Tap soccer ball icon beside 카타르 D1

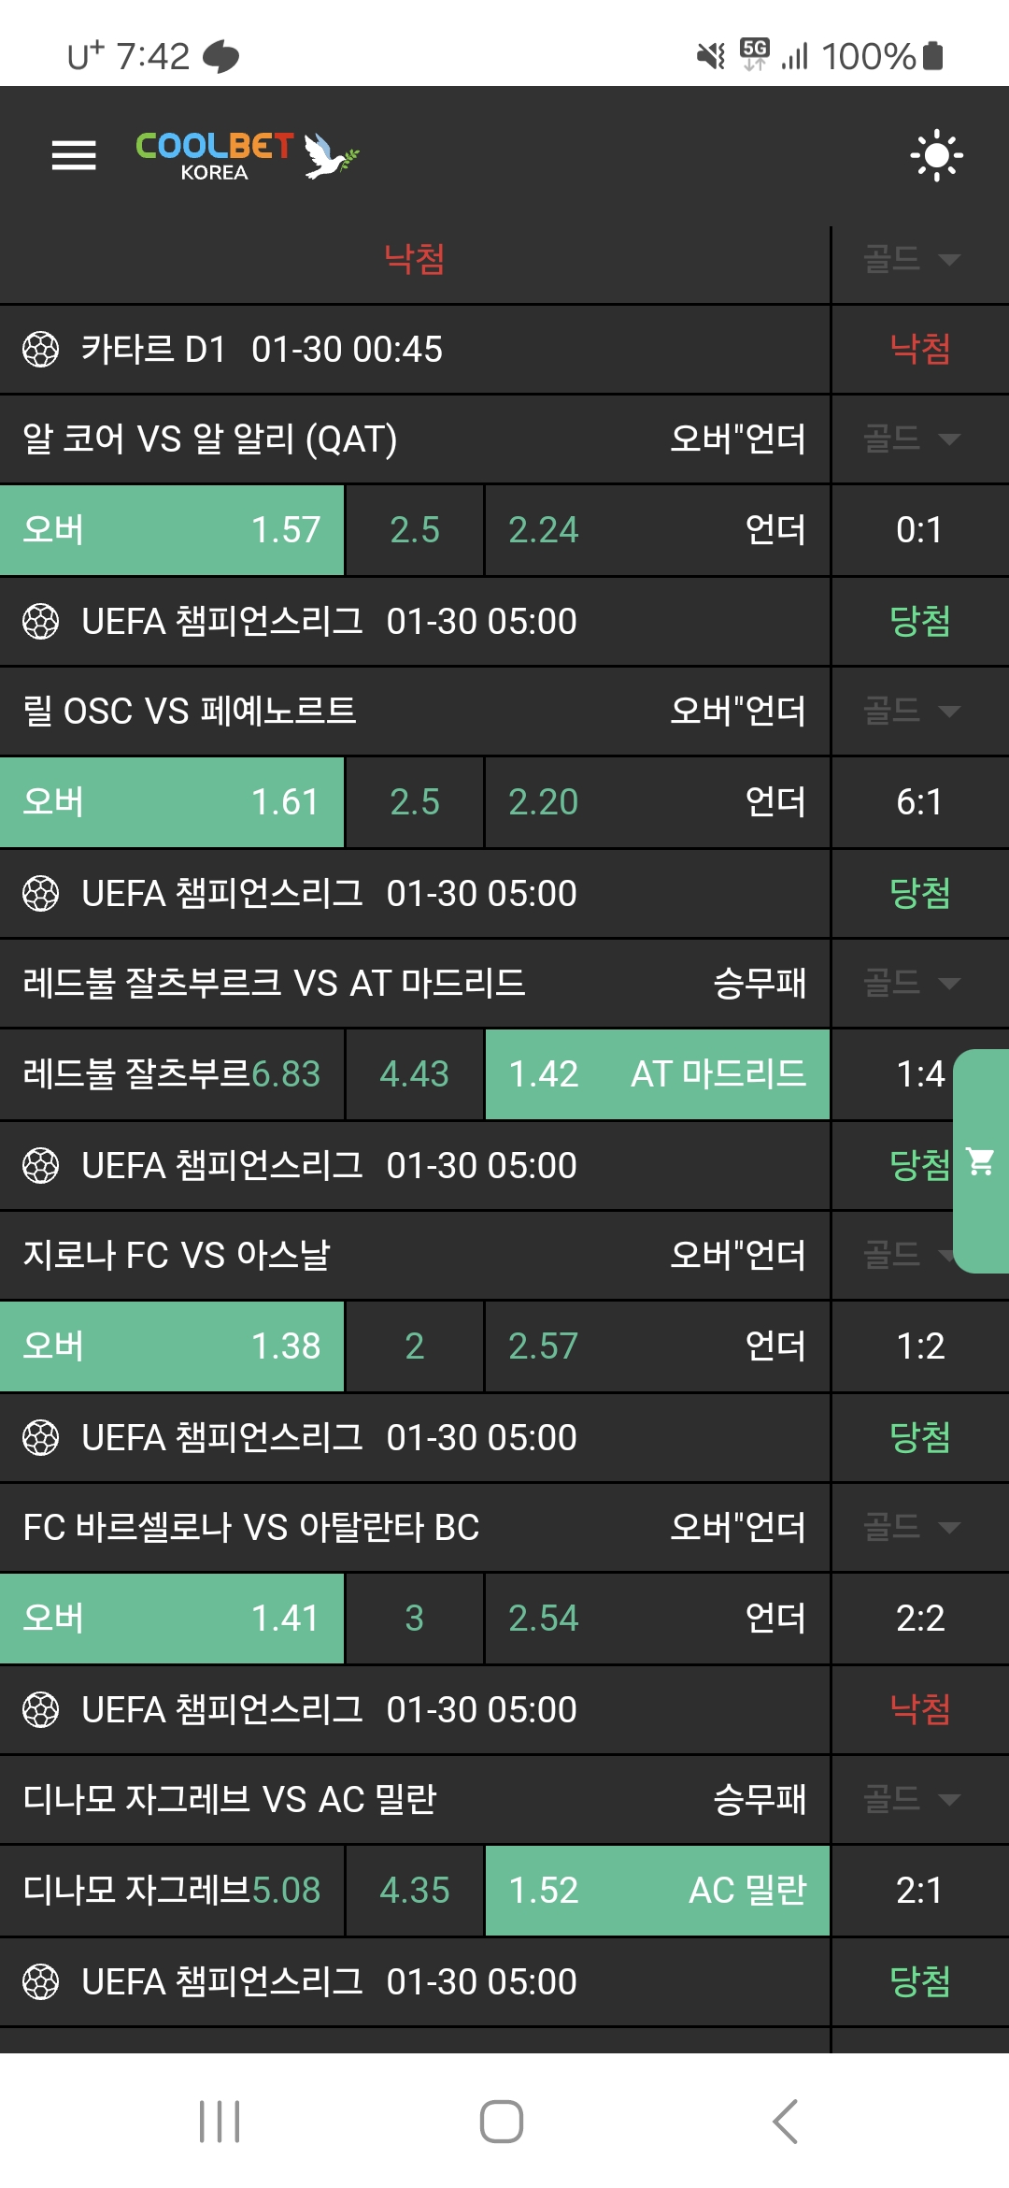40,350
